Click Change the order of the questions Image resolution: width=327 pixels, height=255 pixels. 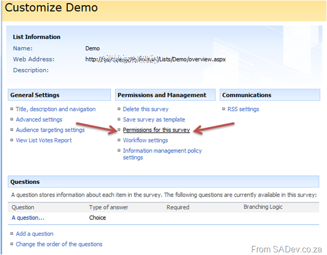[59, 244]
